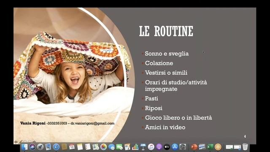Open Messages chat bubble icon

pyautogui.click(x=111, y=147)
